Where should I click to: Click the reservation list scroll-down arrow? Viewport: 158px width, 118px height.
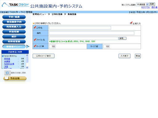[27, 67]
